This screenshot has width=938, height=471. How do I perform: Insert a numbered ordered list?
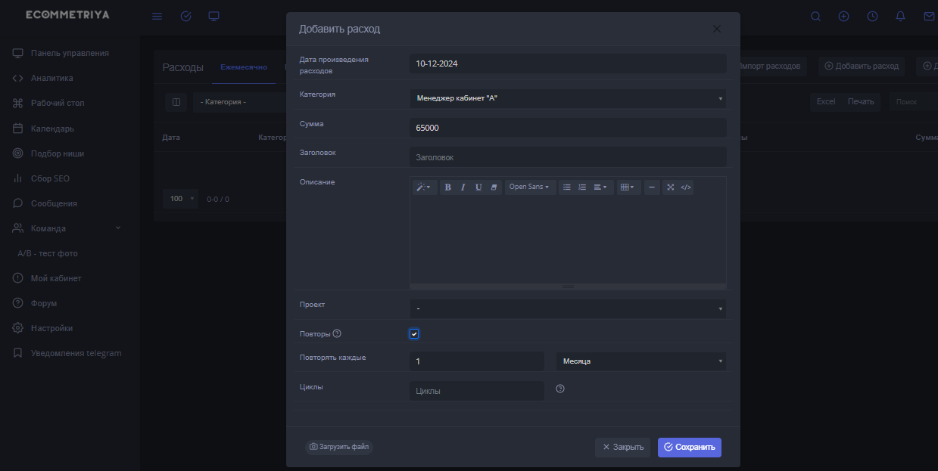point(582,187)
